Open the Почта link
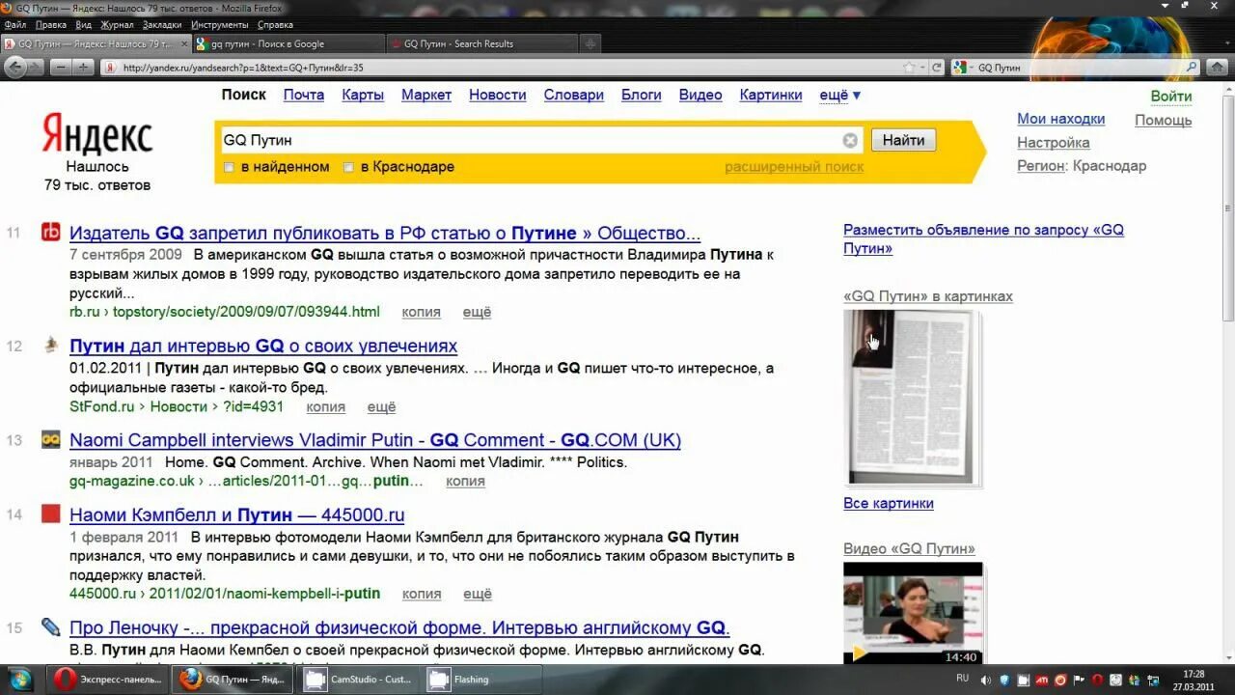The height and width of the screenshot is (695, 1235). tap(304, 95)
